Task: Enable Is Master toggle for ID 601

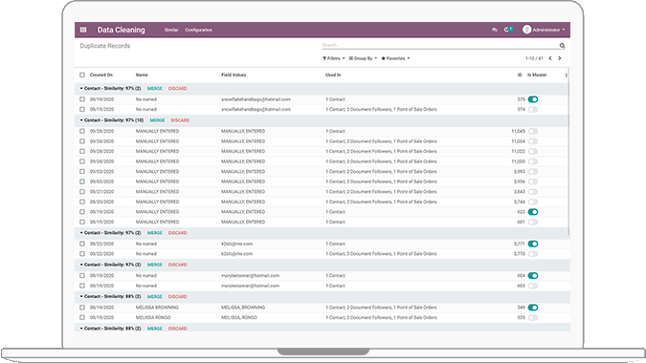Action: coord(533,222)
